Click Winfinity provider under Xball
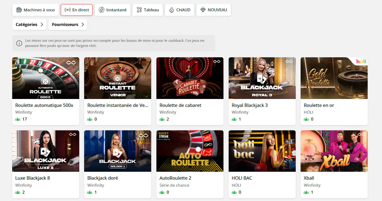382x201 pixels. (312, 185)
